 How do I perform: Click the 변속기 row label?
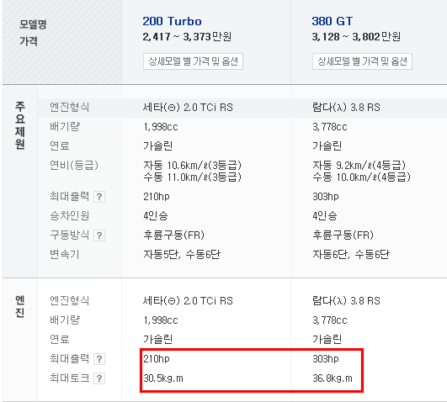(65, 254)
